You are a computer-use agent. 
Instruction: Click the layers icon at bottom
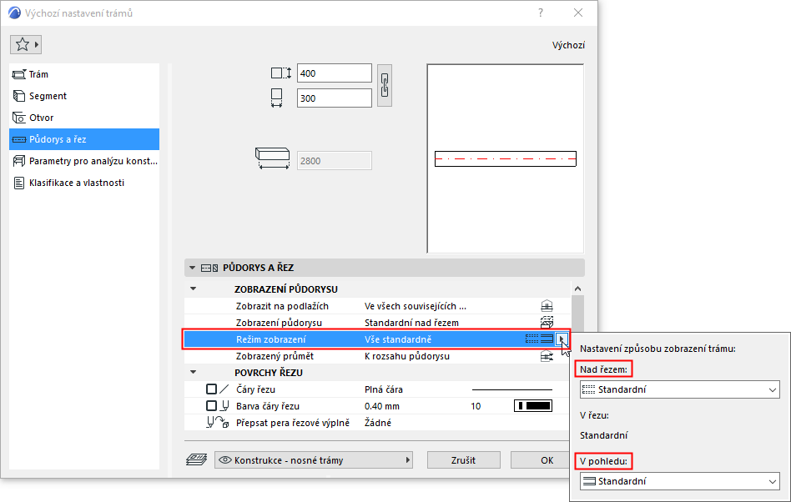point(197,459)
